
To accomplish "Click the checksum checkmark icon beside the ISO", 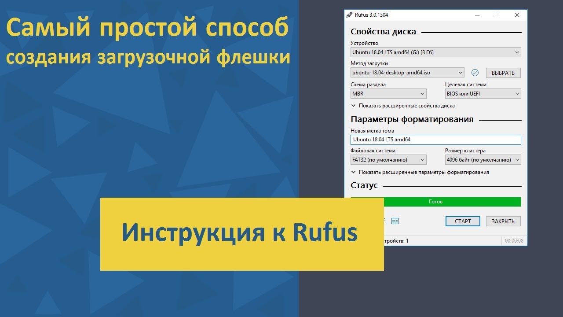I will pos(475,73).
